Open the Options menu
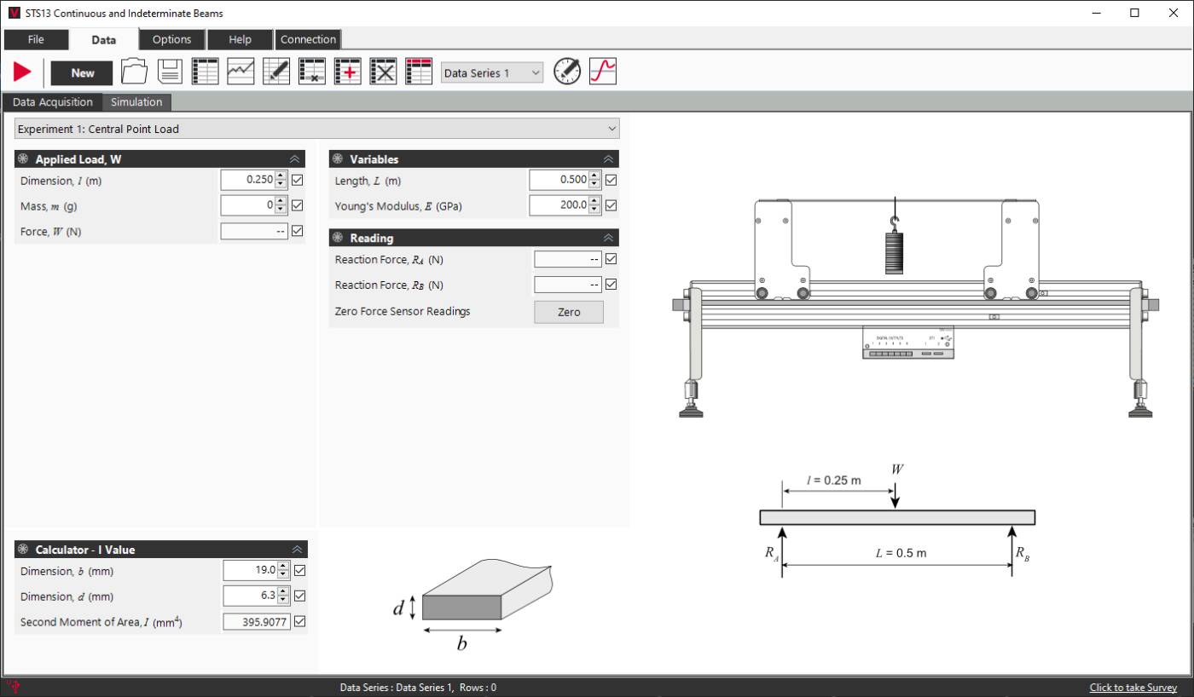This screenshot has width=1194, height=697. 171,39
